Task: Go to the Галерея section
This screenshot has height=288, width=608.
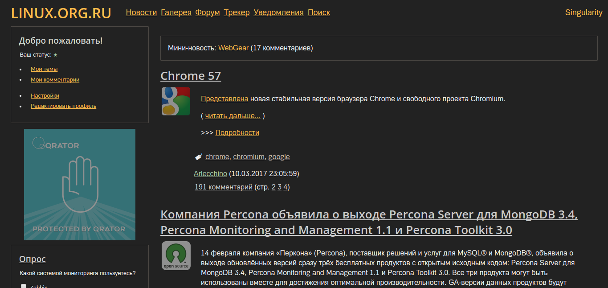Action: click(176, 12)
